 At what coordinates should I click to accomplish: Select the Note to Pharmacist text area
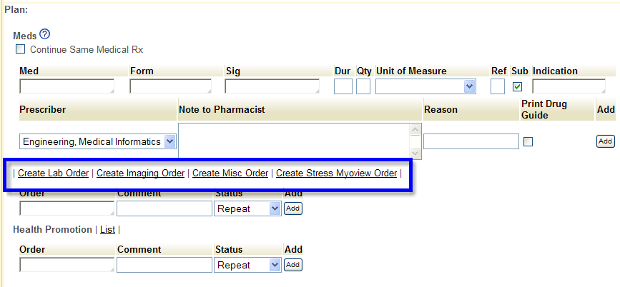point(295,141)
